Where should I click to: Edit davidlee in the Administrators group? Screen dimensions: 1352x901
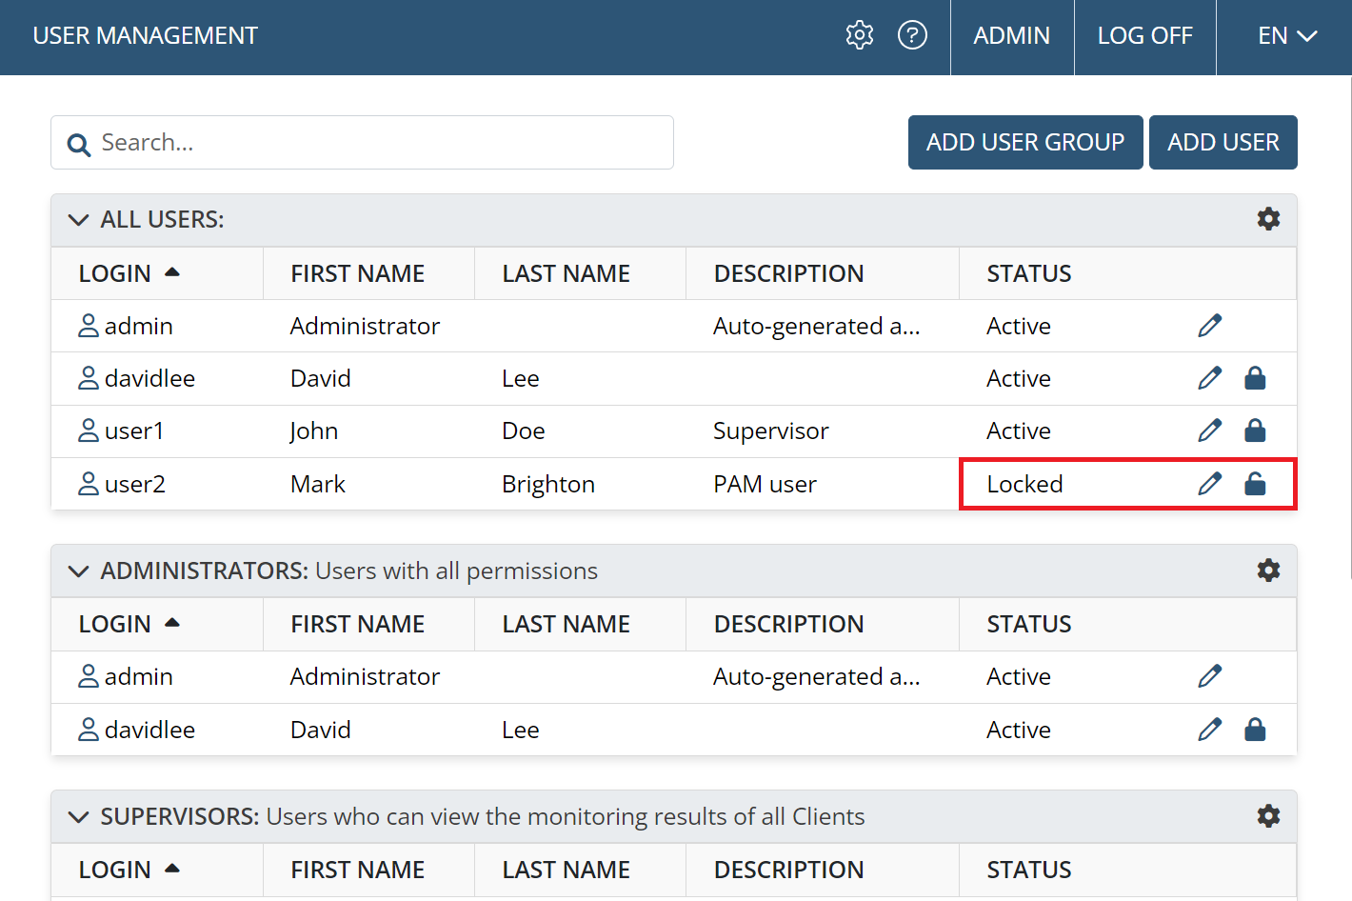tap(1209, 730)
